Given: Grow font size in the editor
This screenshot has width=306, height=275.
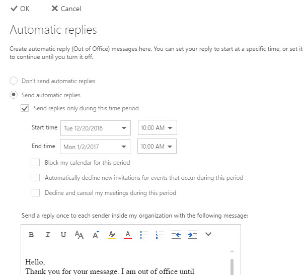Looking at the screenshot, I should (x=95, y=235).
